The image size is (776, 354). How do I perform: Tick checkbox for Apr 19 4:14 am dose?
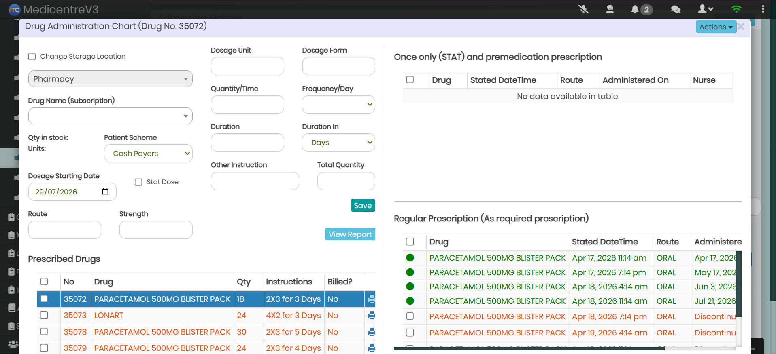pyautogui.click(x=410, y=332)
